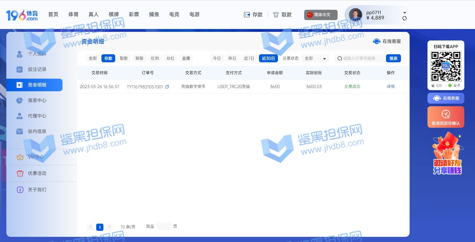This screenshot has height=242, width=475.
Task: Refresh the account balance icon
Action: pos(404,18)
